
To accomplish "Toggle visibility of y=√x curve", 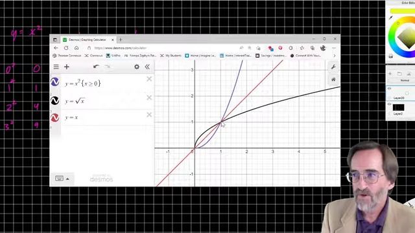I will coord(54,100).
